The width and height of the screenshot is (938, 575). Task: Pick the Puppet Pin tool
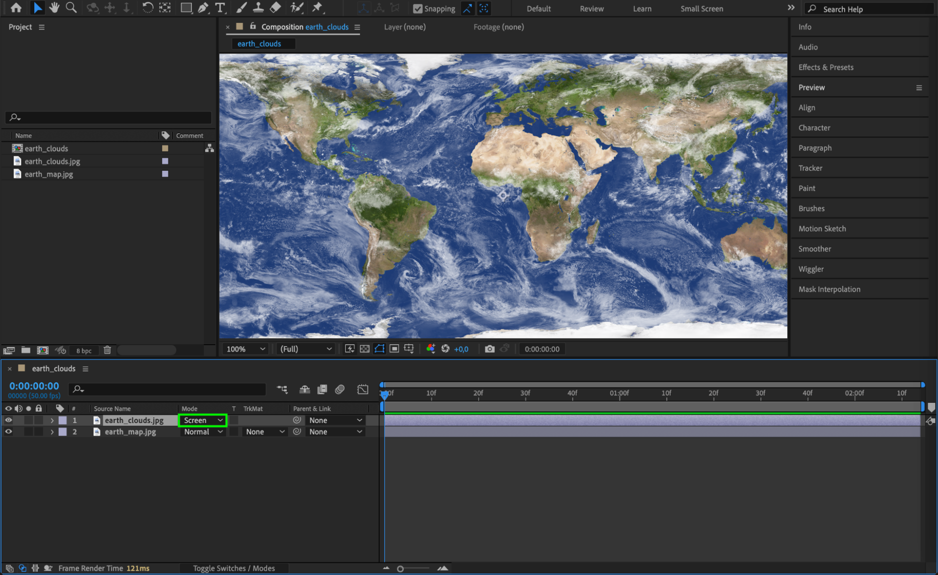tap(318, 8)
